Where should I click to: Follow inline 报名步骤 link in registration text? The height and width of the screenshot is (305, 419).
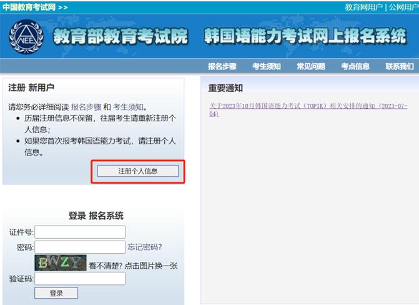(86, 107)
